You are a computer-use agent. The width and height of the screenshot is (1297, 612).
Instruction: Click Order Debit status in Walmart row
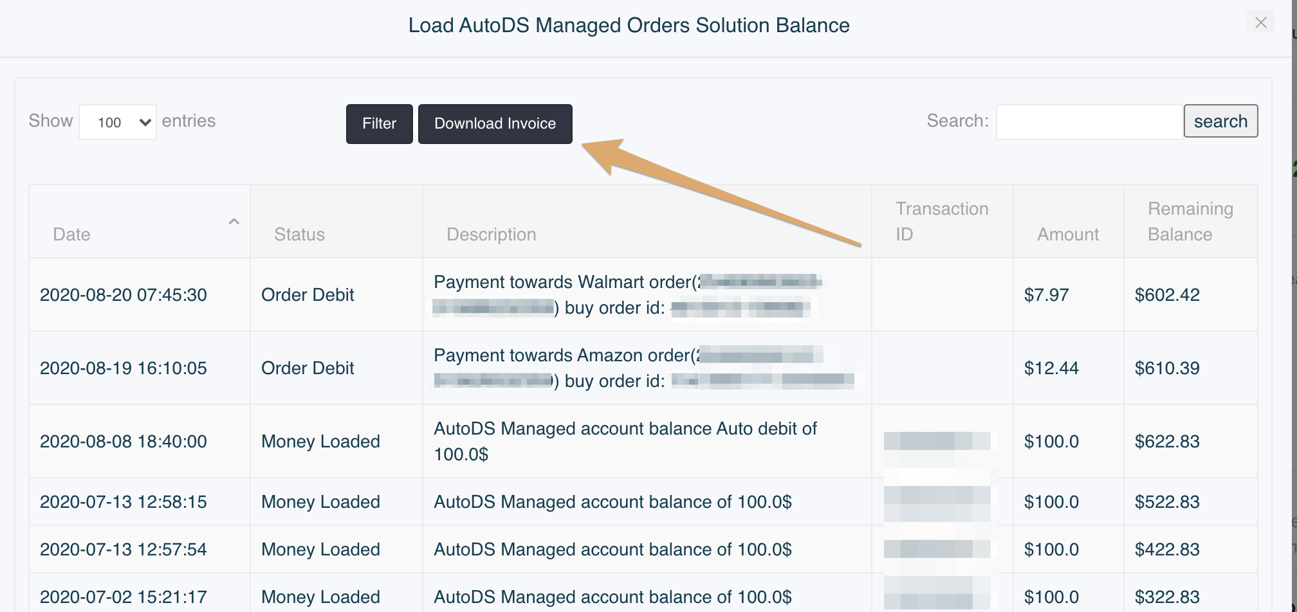tap(308, 295)
